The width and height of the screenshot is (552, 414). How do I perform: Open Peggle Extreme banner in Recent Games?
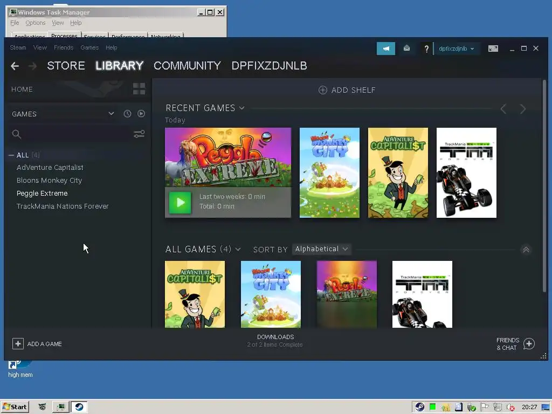coord(228,157)
